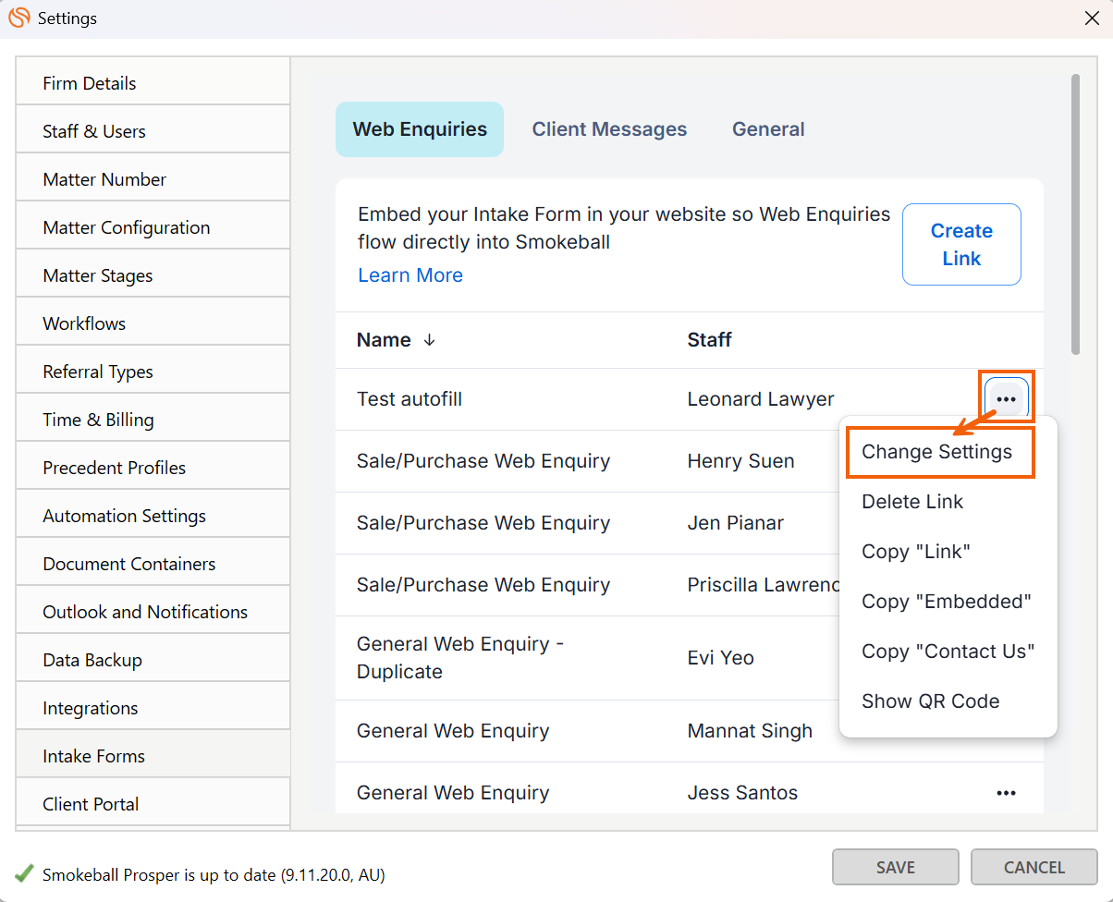Click the Smokeball logo in title bar
This screenshot has height=902, width=1113.
(x=18, y=18)
